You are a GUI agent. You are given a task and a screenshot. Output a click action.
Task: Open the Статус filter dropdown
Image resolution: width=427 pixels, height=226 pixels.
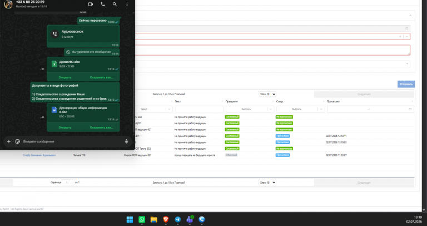click(300, 109)
